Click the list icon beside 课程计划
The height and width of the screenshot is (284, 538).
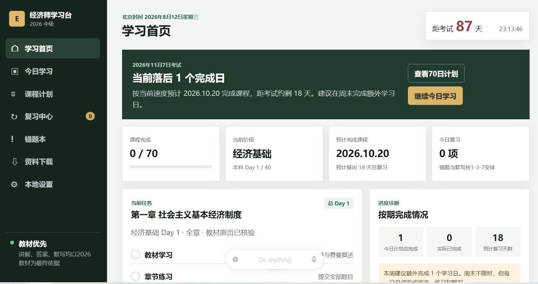point(13,94)
